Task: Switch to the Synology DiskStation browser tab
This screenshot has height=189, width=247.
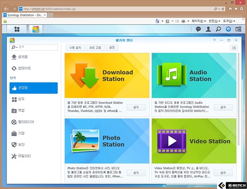Action: pyautogui.click(x=25, y=15)
